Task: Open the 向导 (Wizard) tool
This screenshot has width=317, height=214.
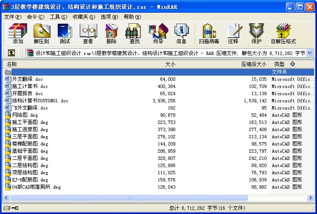Action: tap(158, 33)
